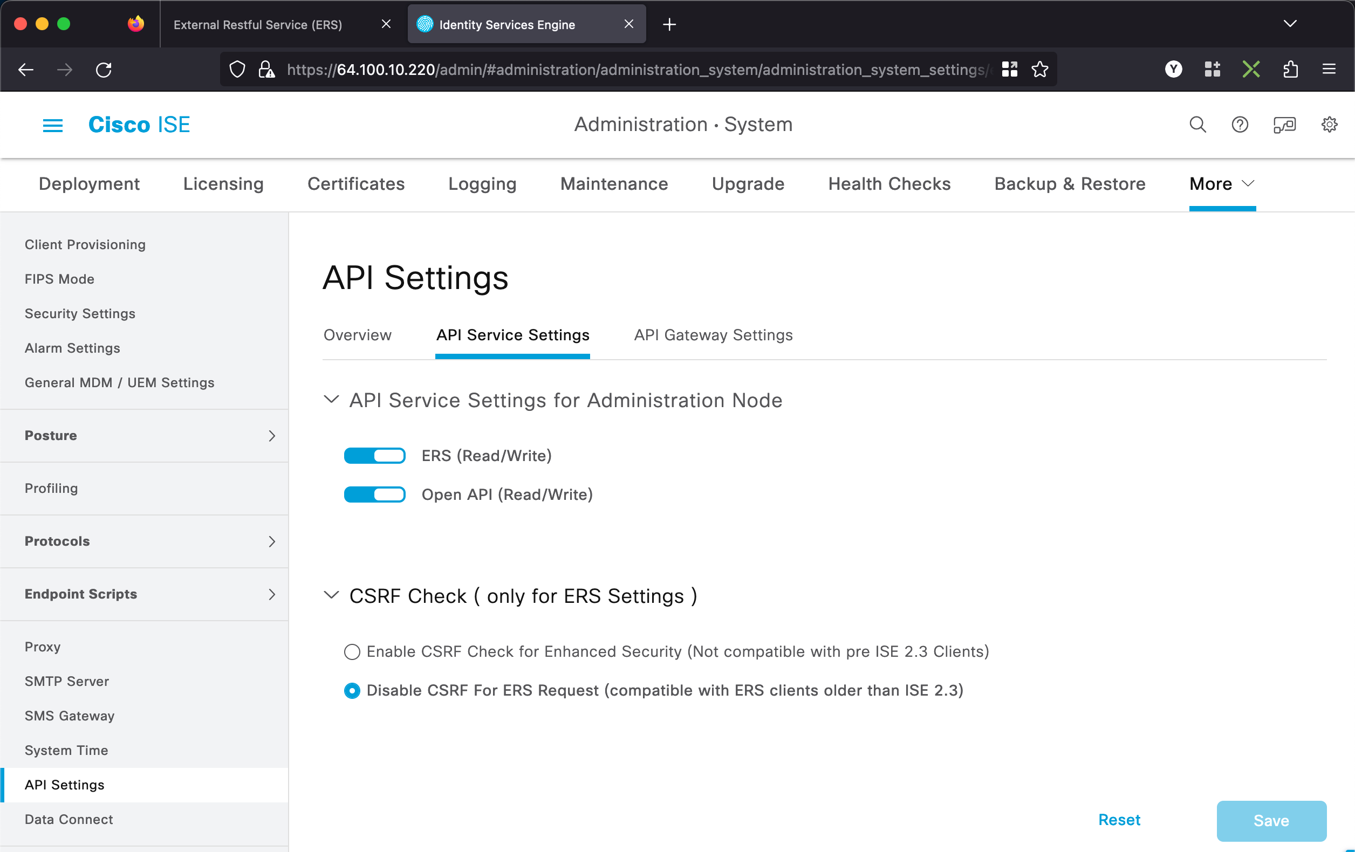Bookmark the page via star icon
Image resolution: width=1355 pixels, height=852 pixels.
coord(1040,69)
